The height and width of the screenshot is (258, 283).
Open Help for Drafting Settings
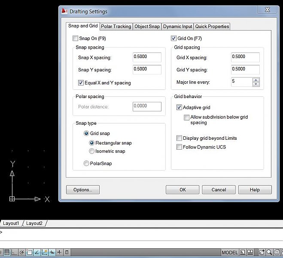click(255, 190)
